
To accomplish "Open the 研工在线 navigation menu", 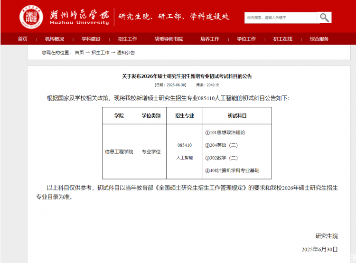I will click(283, 39).
